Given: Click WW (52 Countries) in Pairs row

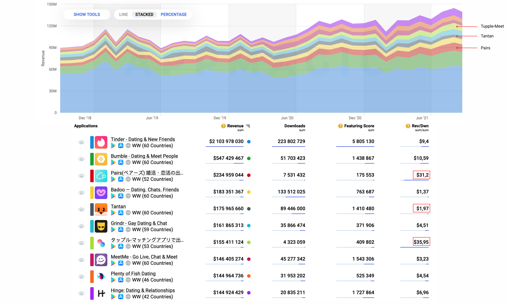Looking at the screenshot, I should pos(152,179).
